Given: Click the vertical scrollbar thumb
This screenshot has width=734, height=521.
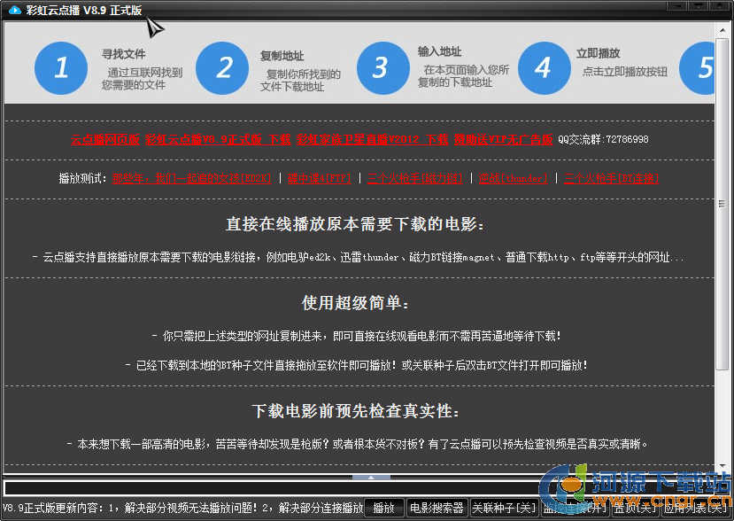Looking at the screenshot, I should [x=722, y=204].
